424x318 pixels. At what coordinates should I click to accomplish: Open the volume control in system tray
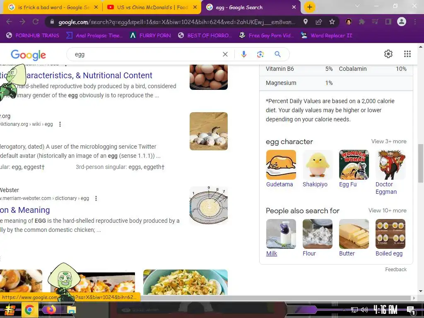[x=364, y=310]
